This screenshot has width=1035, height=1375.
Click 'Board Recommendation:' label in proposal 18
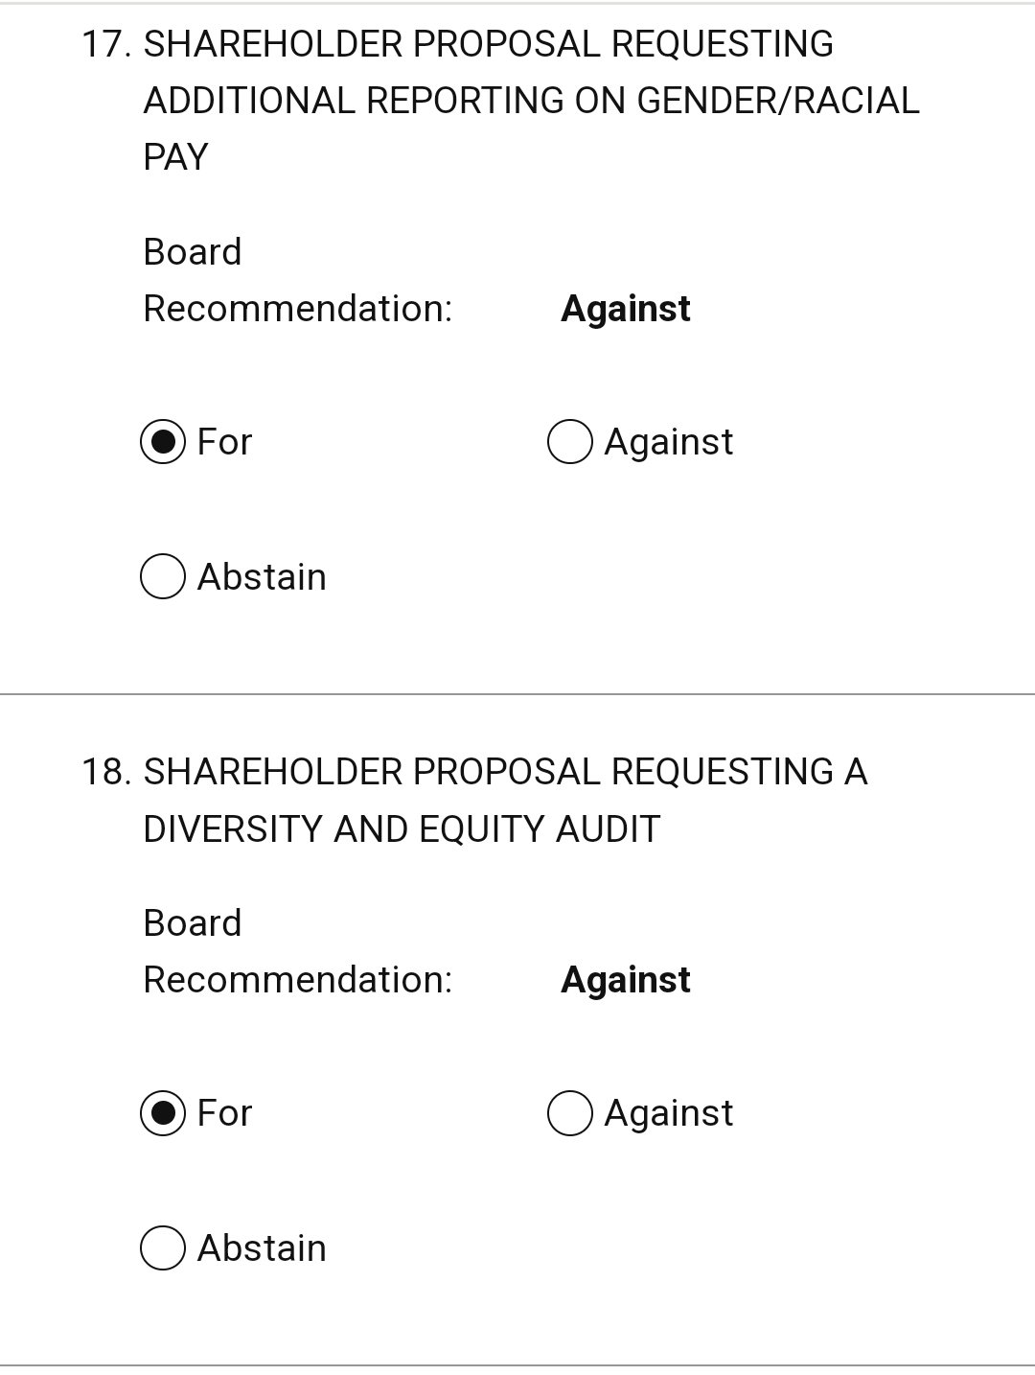297,951
